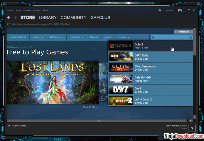Screen dimensions: 204x141
Task: Open the Games menu in menu bar
Action: [x=37, y=11]
